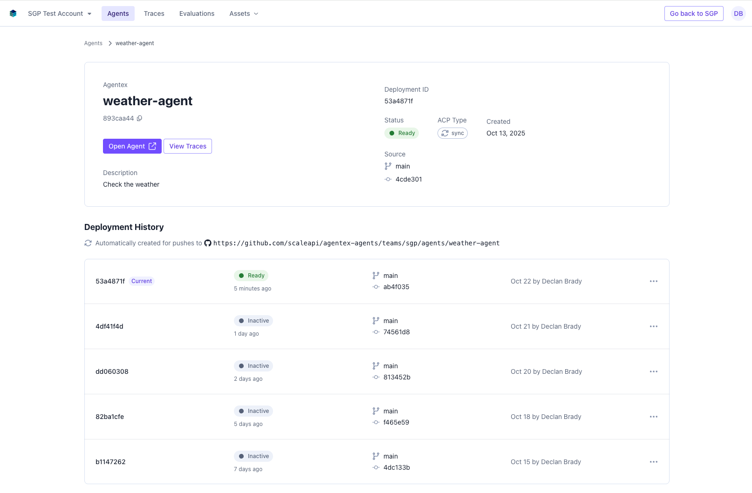Switch to the Traces tab
The width and height of the screenshot is (752, 493).
coord(154,14)
